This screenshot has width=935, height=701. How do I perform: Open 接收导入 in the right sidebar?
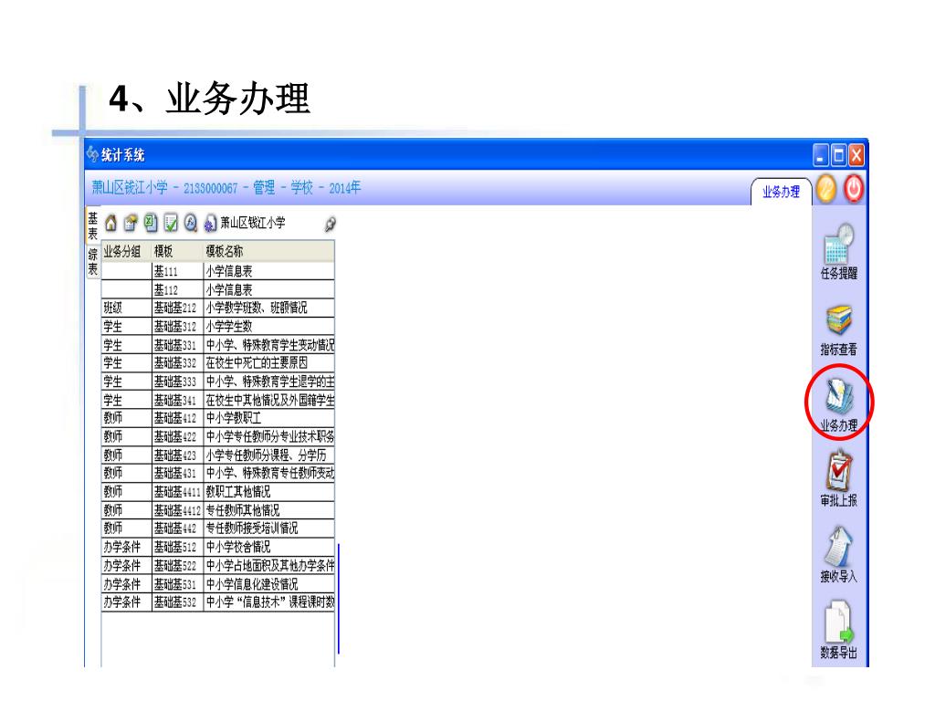839,555
